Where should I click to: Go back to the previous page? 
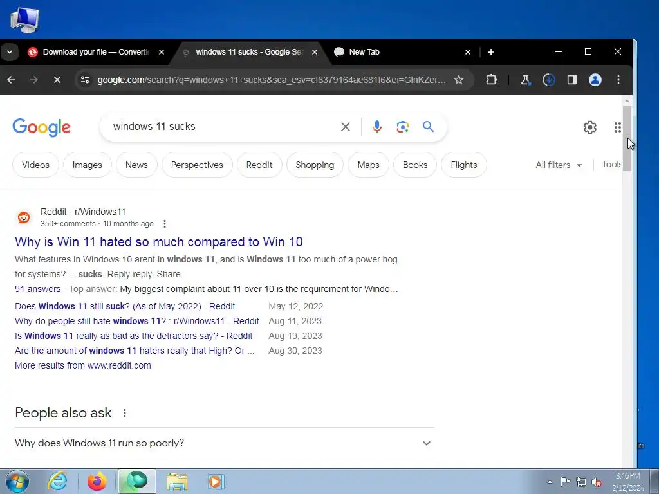click(12, 80)
